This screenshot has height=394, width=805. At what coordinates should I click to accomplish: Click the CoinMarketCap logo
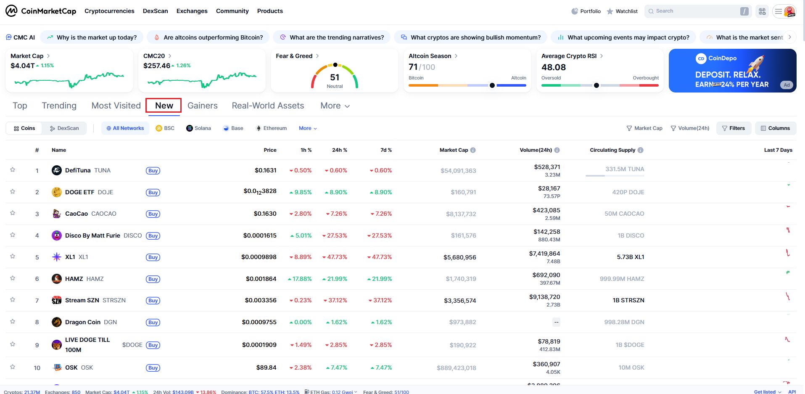(x=41, y=11)
